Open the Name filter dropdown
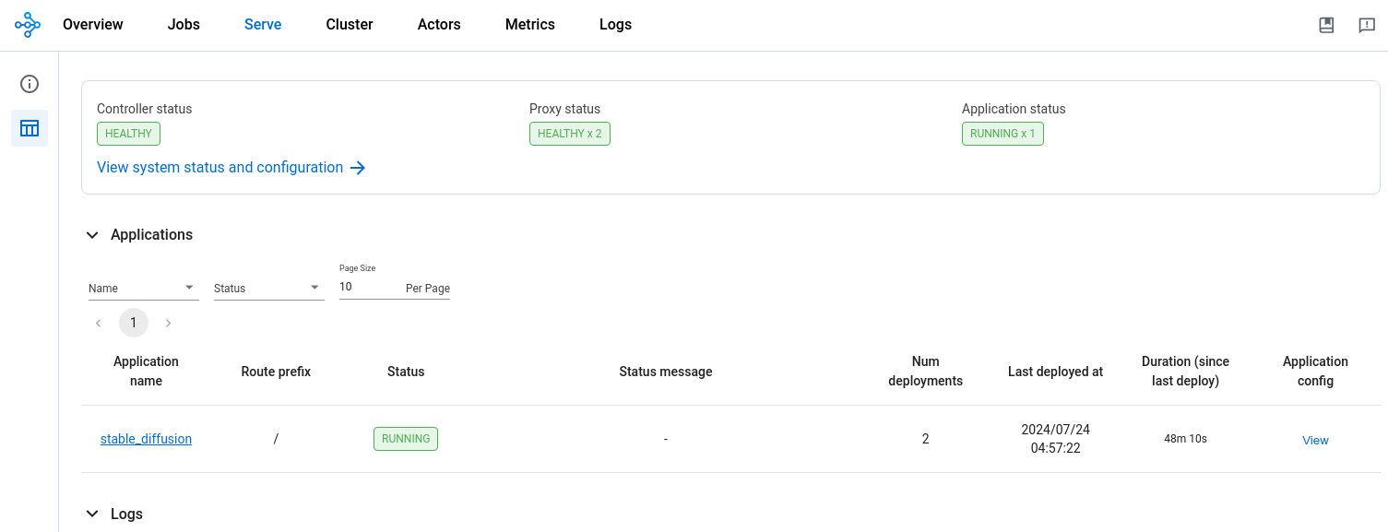 143,289
